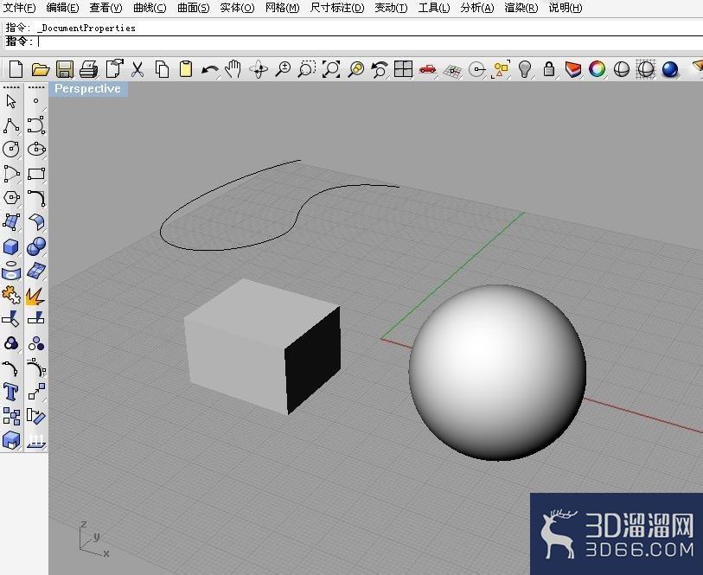This screenshot has width=703, height=575.
Task: Open the 曲线(C) menu
Action: (150, 8)
